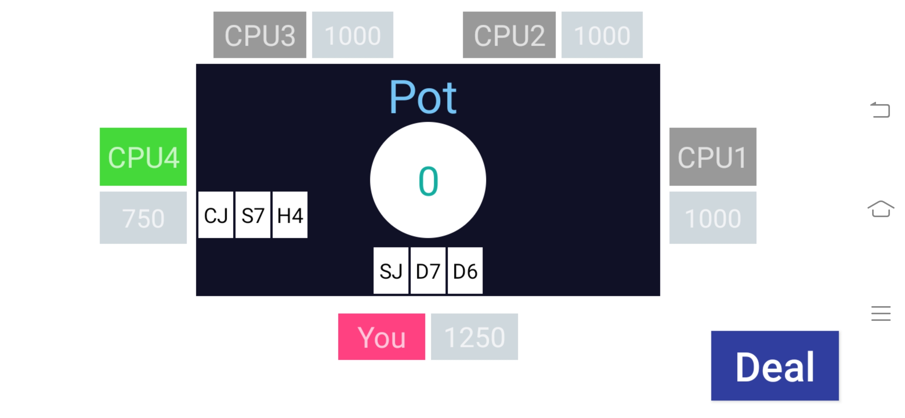Select your D6 card
This screenshot has height=418, width=905.
tap(465, 271)
